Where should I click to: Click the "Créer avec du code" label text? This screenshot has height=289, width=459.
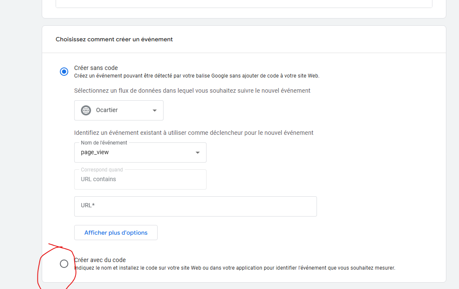click(x=100, y=260)
